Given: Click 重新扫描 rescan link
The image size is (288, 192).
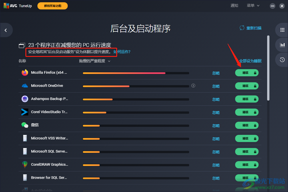Looking at the screenshot, I should coord(254,28).
